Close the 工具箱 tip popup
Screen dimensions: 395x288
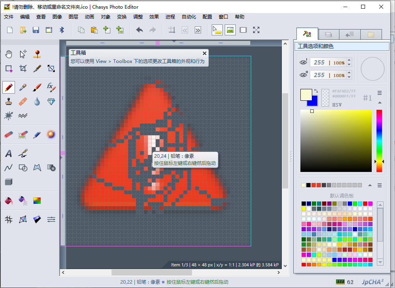[205, 53]
